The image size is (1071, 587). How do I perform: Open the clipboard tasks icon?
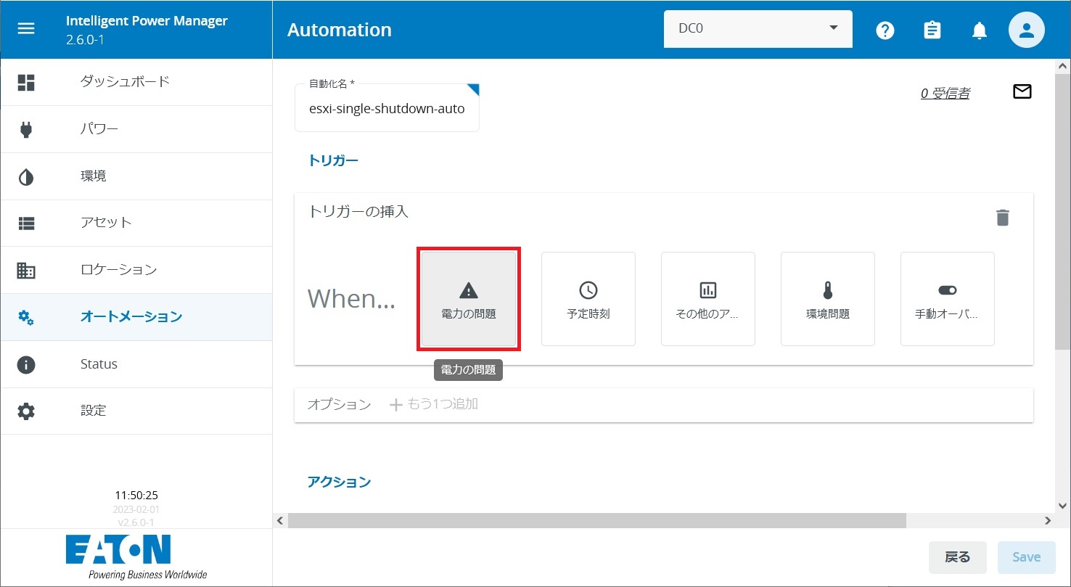click(x=932, y=30)
